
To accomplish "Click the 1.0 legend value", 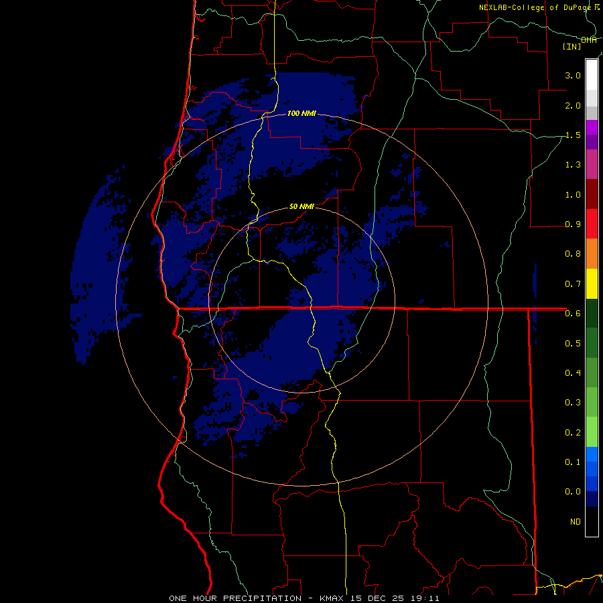I will click(x=573, y=194).
